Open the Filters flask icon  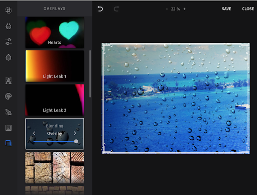pyautogui.click(x=9, y=26)
